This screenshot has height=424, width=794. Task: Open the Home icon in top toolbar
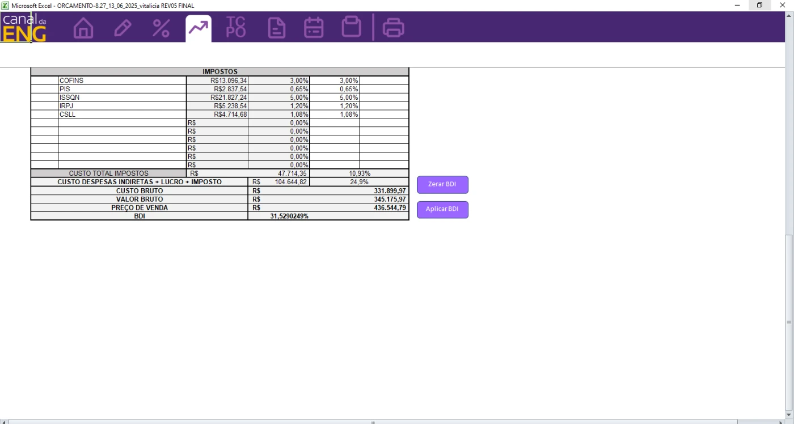[83, 28]
